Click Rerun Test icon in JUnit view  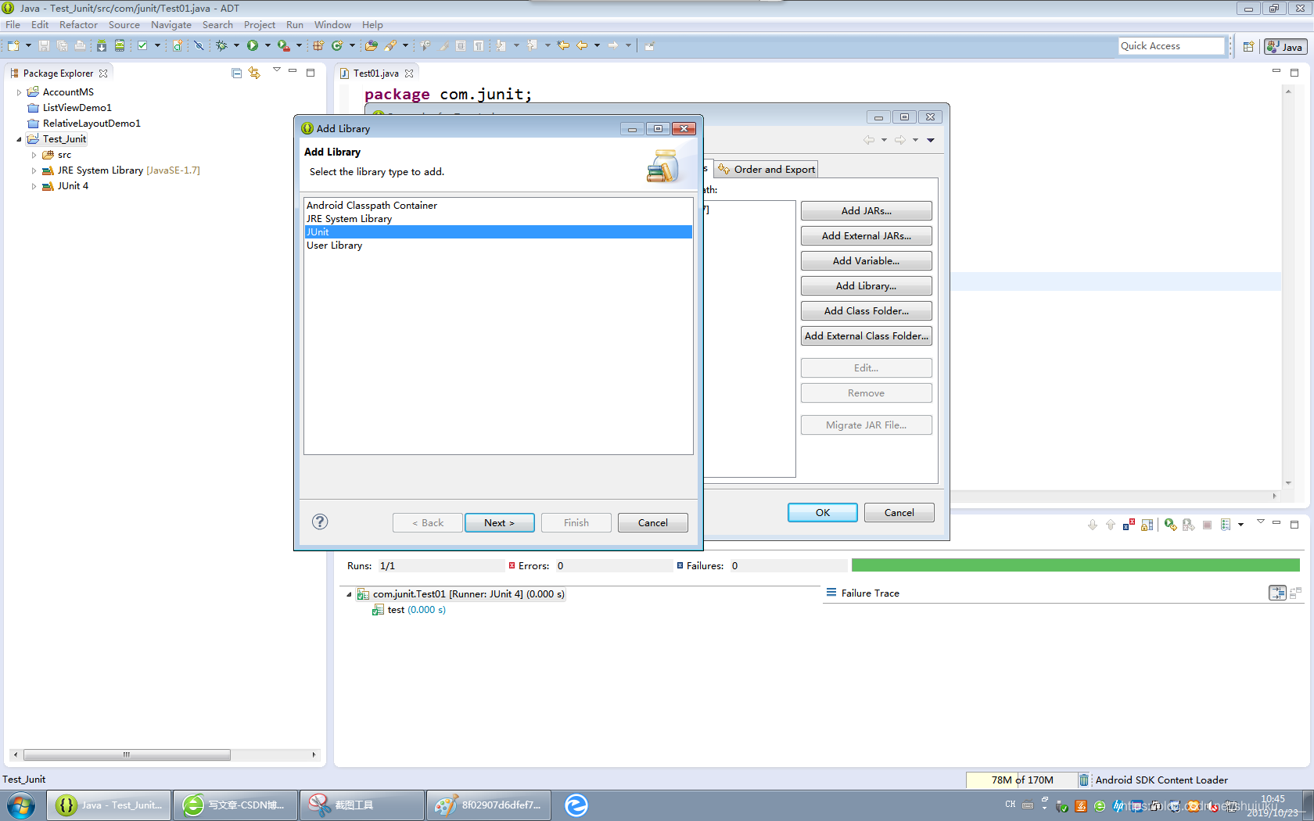coord(1170,525)
